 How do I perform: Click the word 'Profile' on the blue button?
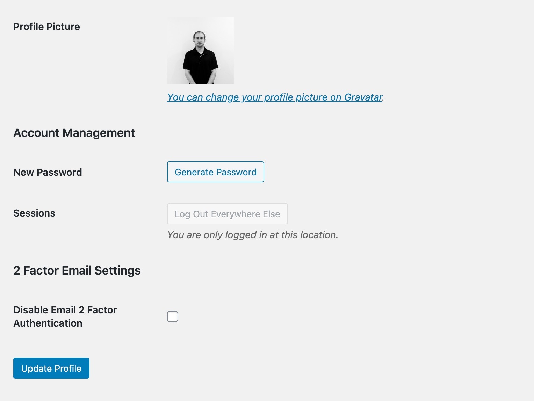(x=68, y=369)
